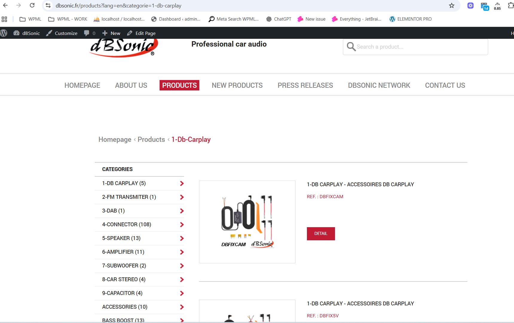The width and height of the screenshot is (514, 323).
Task: Expand 1-DB CARPLAY with its red chevron
Action: pyautogui.click(x=182, y=184)
